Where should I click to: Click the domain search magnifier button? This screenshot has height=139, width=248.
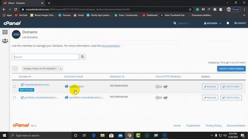pos(83,57)
